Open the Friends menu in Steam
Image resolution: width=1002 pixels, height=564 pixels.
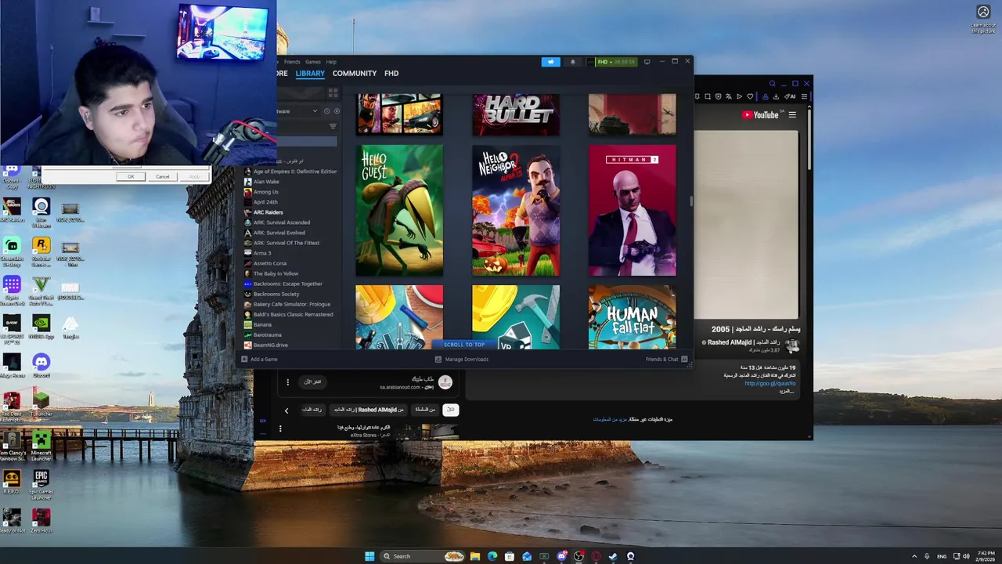[x=292, y=62]
